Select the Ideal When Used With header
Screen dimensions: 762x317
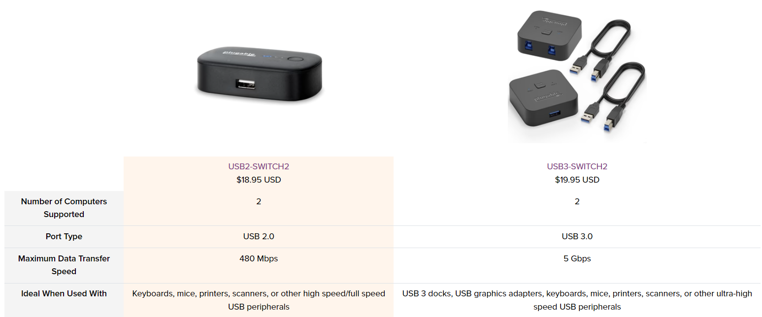(64, 293)
